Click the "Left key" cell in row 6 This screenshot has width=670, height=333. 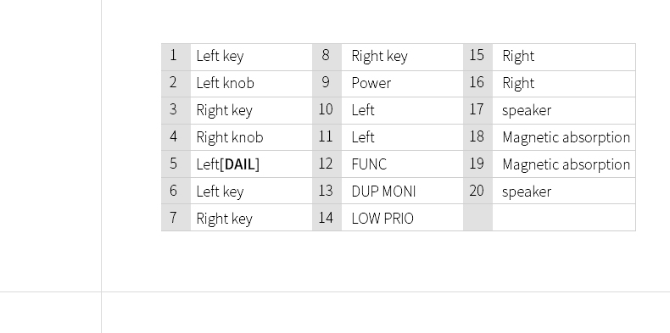pyautogui.click(x=251, y=191)
